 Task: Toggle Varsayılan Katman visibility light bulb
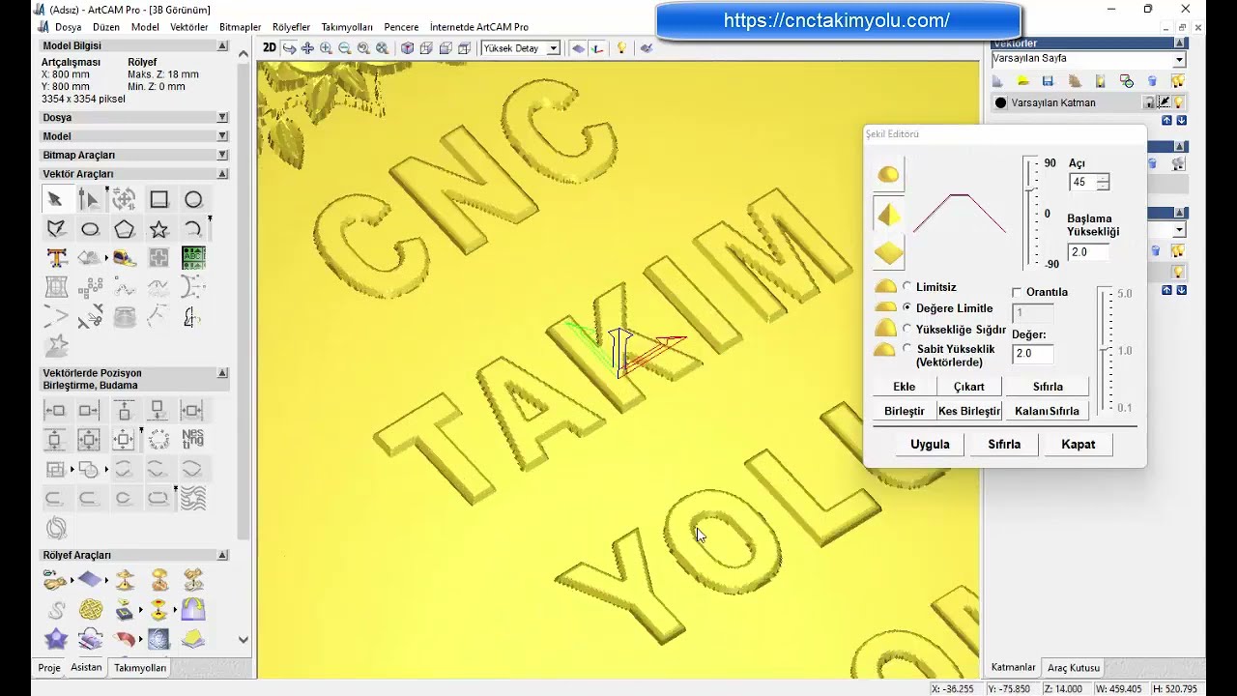pyautogui.click(x=1179, y=102)
